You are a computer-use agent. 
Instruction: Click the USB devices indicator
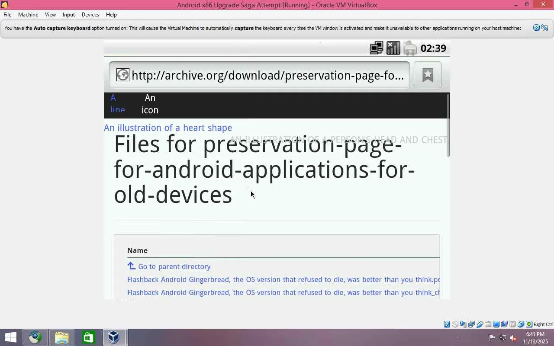(x=480, y=324)
